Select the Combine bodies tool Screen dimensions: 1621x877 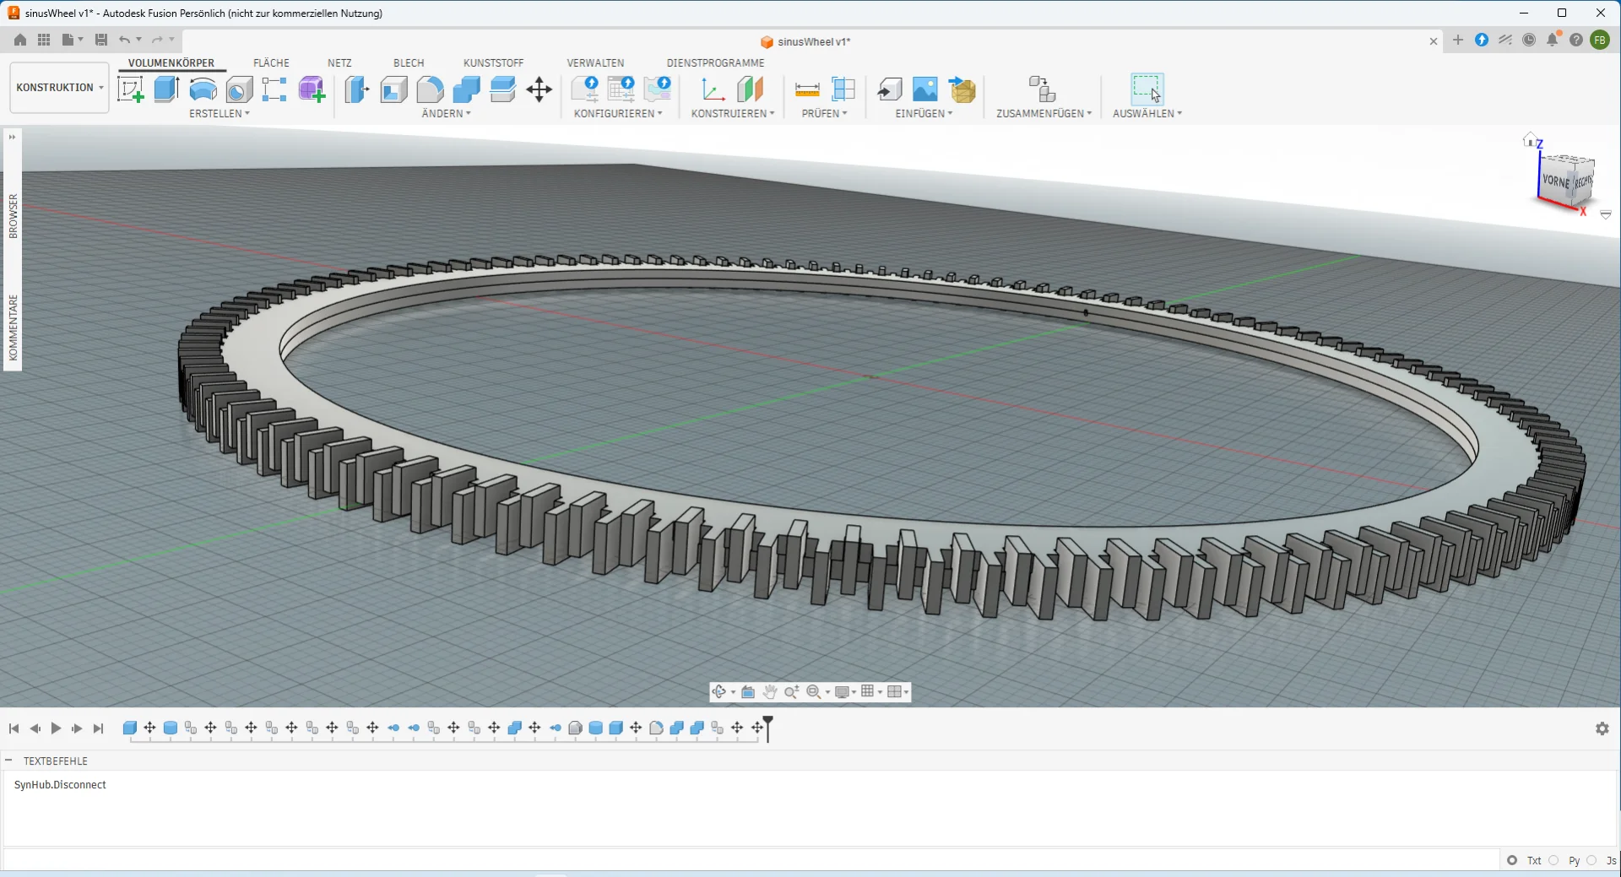(466, 89)
